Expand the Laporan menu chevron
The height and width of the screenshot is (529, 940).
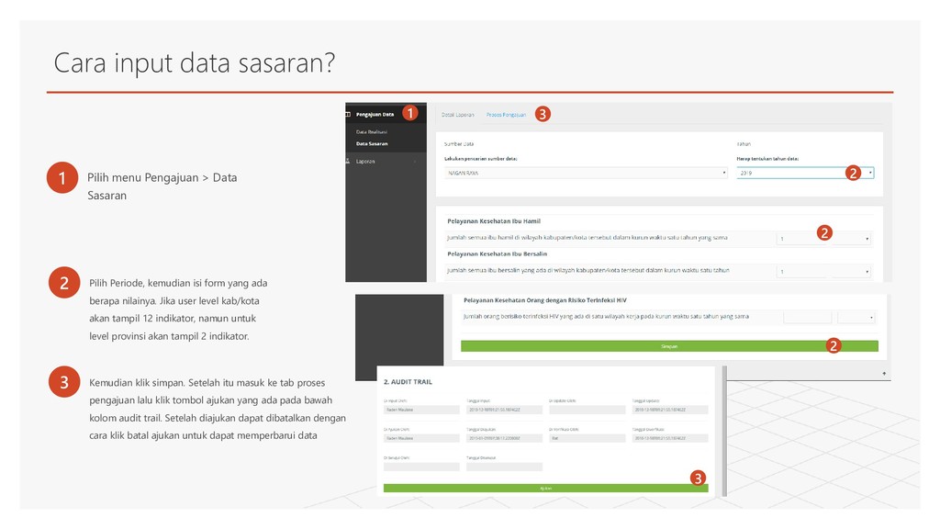click(x=415, y=162)
